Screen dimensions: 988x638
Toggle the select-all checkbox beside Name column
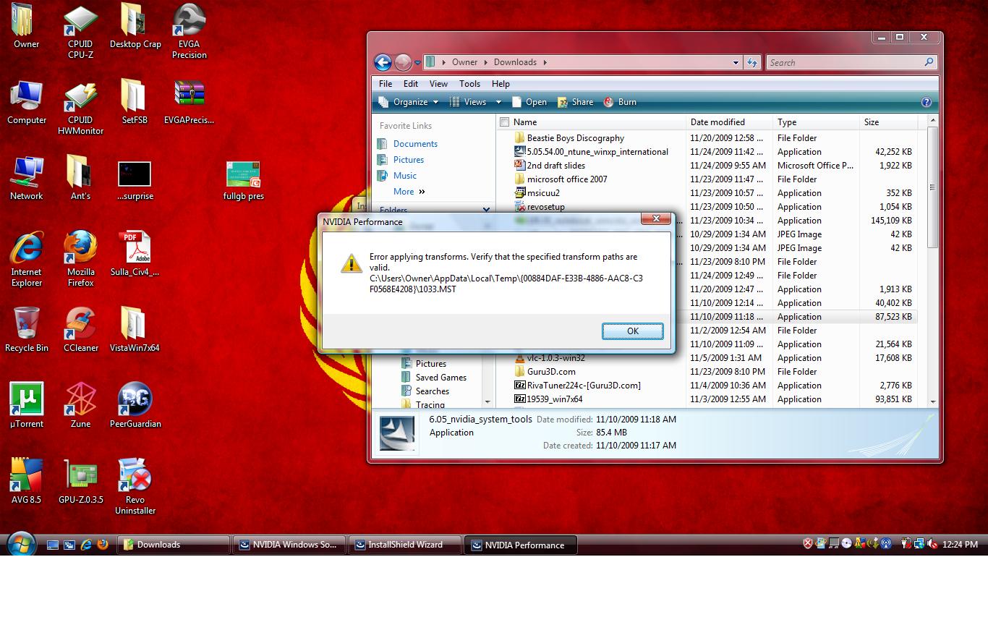505,122
